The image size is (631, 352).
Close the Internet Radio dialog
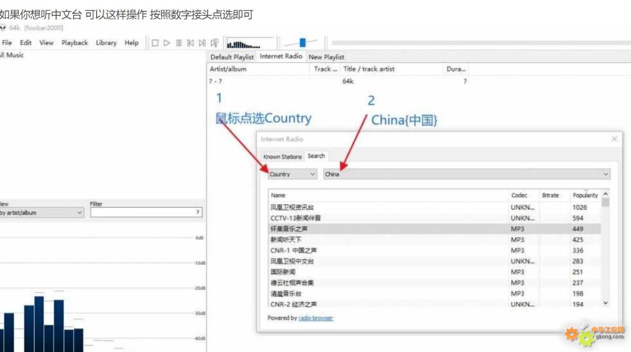tap(614, 139)
